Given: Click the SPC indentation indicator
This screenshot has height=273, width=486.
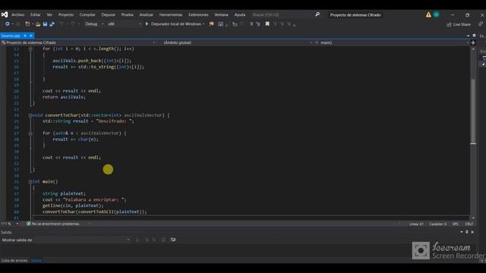Looking at the screenshot, I should point(456,224).
